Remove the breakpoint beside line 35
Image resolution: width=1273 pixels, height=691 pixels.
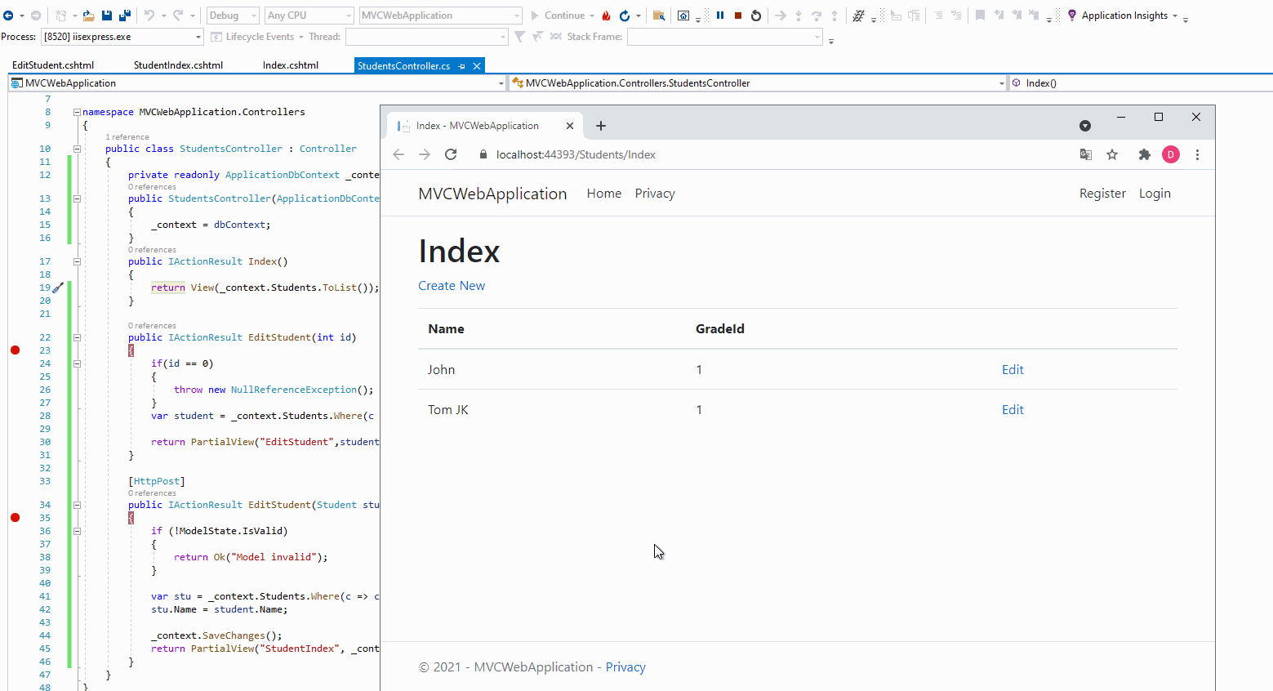tap(15, 517)
